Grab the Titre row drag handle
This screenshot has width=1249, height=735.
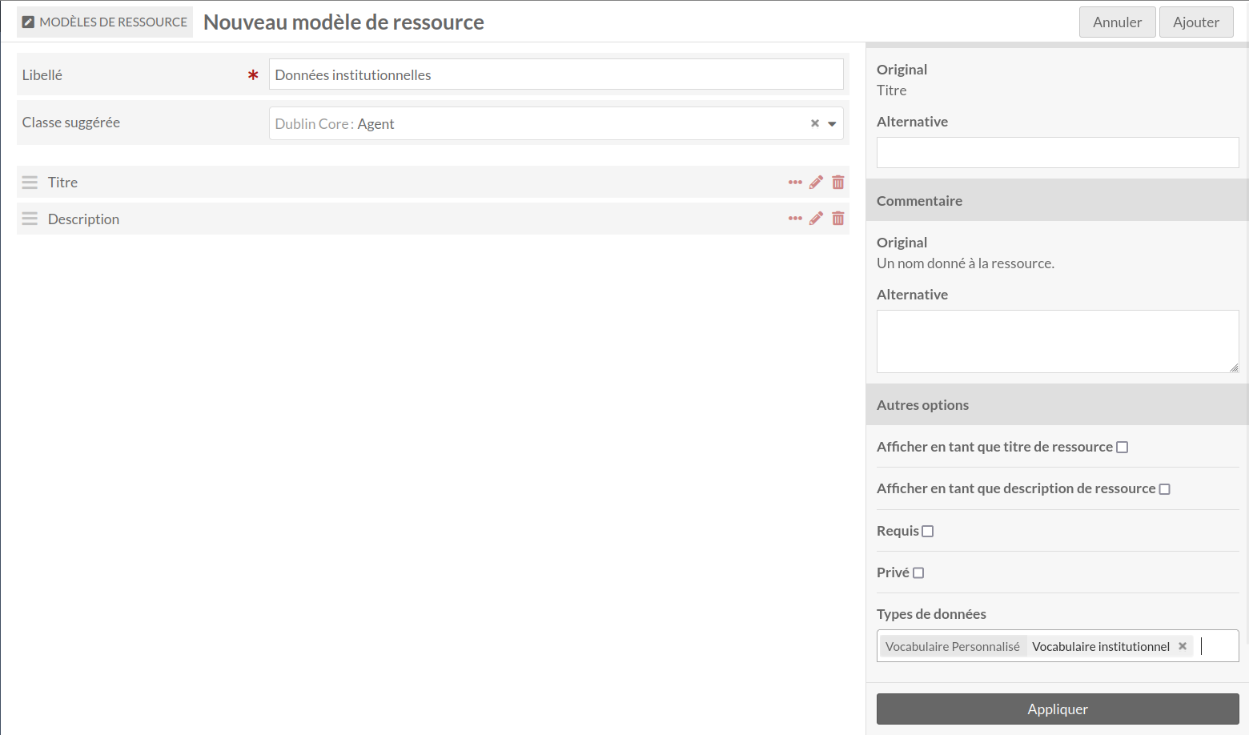coord(30,183)
